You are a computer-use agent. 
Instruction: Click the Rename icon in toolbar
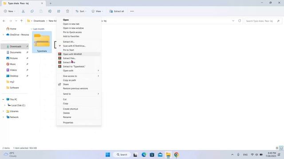pyautogui.click(x=50, y=11)
